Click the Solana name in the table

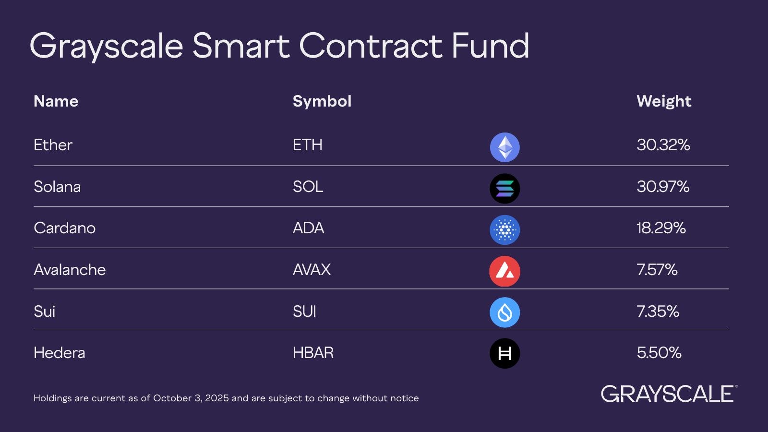click(x=57, y=187)
